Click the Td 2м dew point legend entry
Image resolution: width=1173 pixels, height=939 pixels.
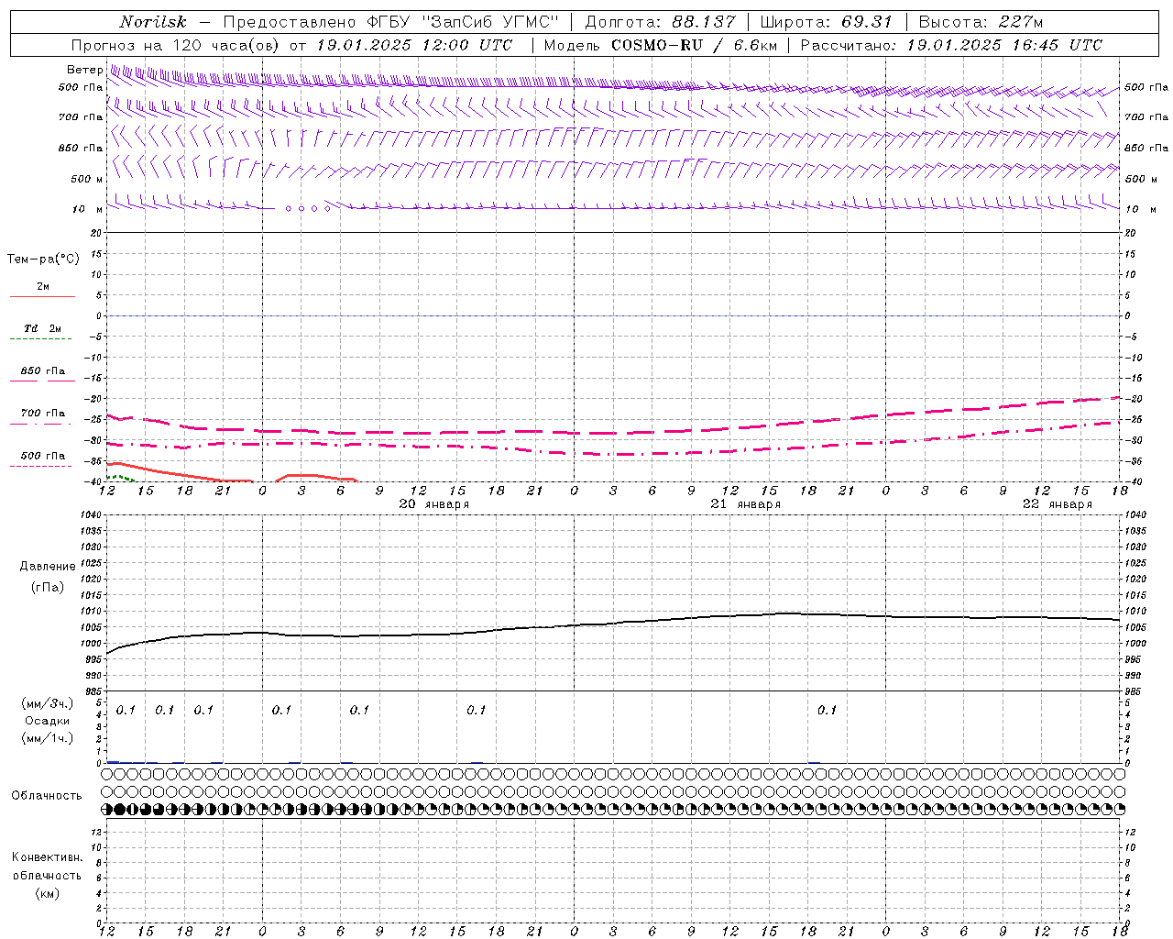point(42,328)
